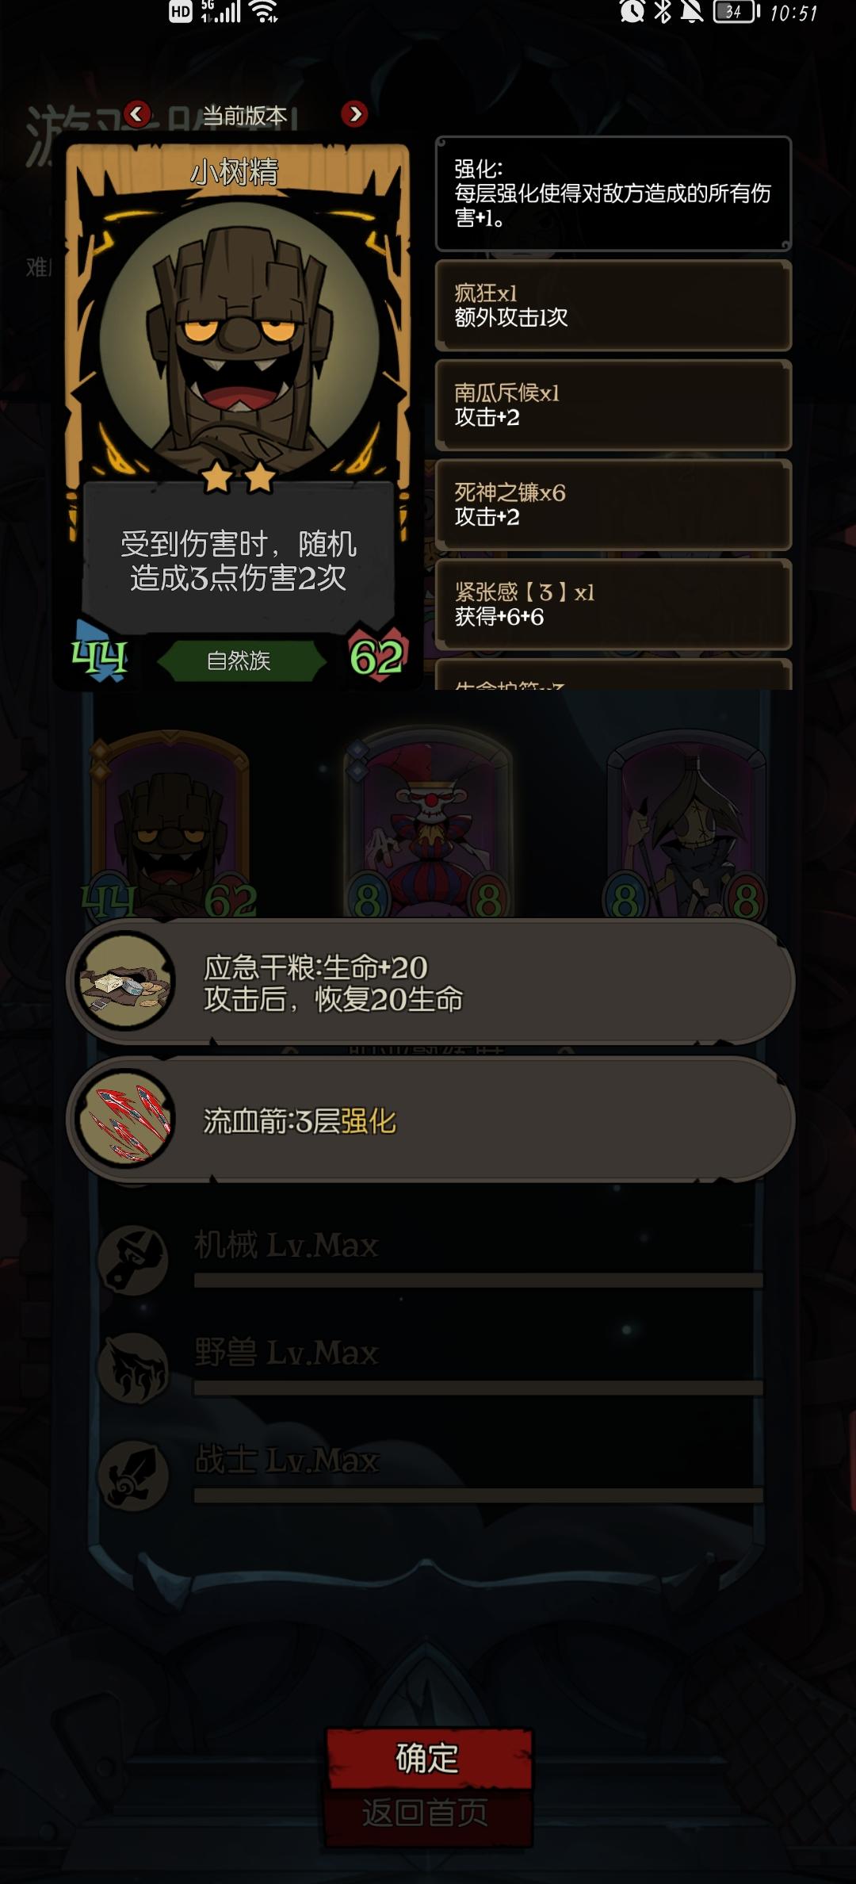Tap the 应急干粮 ration icon
The width and height of the screenshot is (856, 1884).
[125, 982]
